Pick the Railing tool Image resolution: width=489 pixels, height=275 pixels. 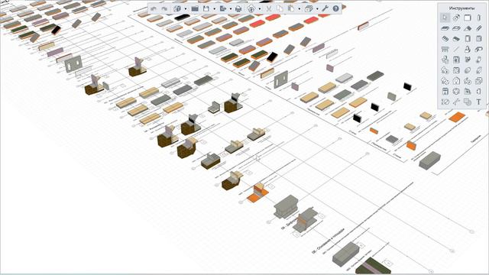[445, 49]
